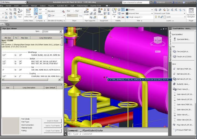
Task: Click the Elevation input field
Action: coord(54,11)
